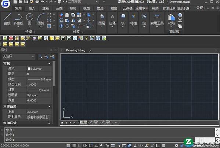Switch to the 视图 ribbon tab
Viewport: 220px width, 148px height.
[x=86, y=8]
